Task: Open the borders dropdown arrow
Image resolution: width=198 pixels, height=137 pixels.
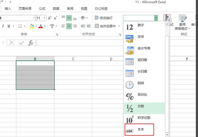Action: tap(25, 26)
